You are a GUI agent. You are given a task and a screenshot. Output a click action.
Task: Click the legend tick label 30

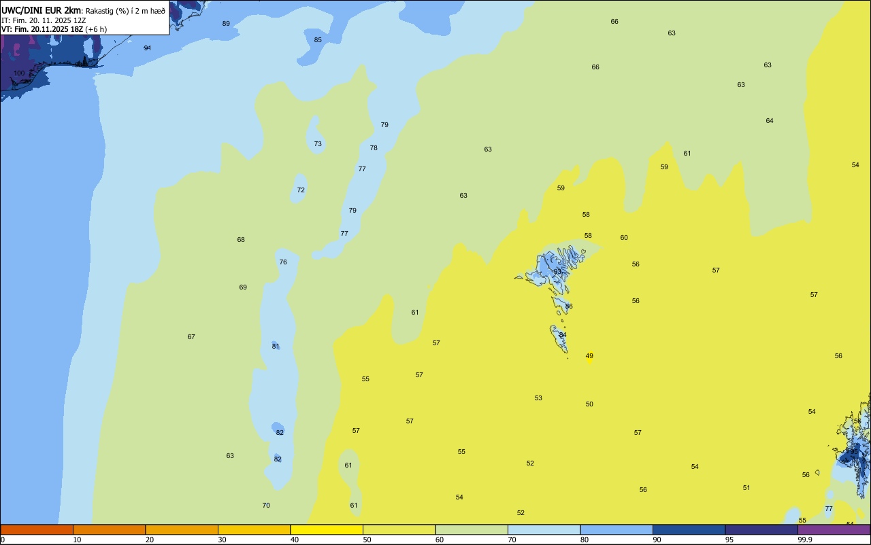tap(222, 540)
